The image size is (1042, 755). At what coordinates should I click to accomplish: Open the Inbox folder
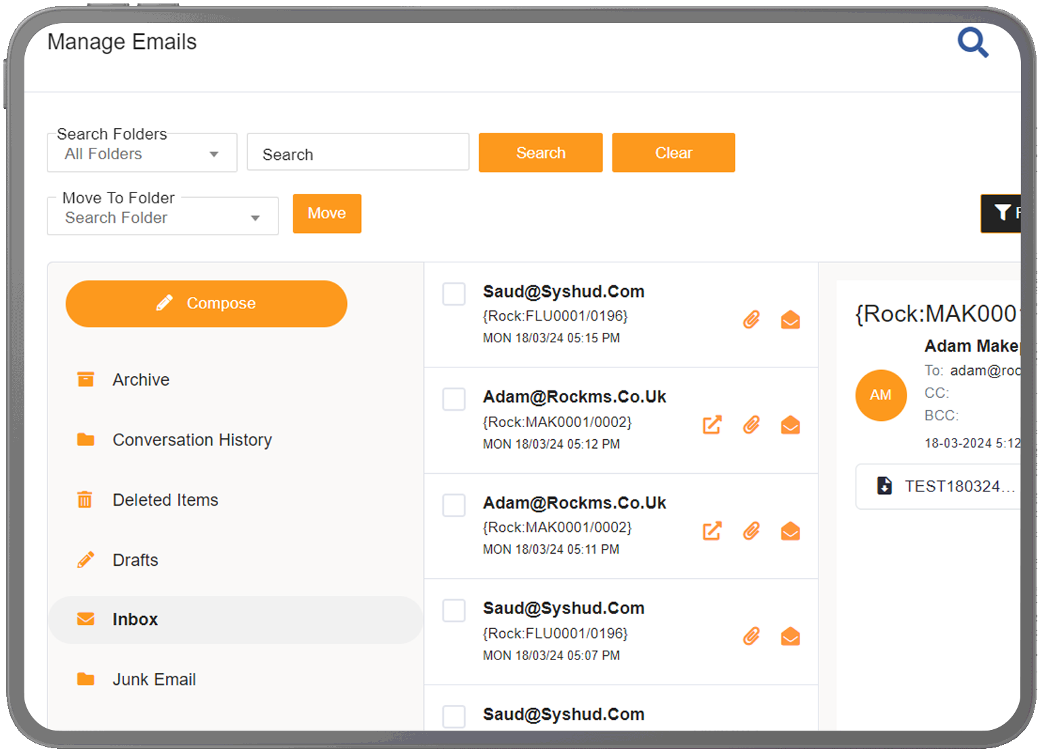coord(235,619)
